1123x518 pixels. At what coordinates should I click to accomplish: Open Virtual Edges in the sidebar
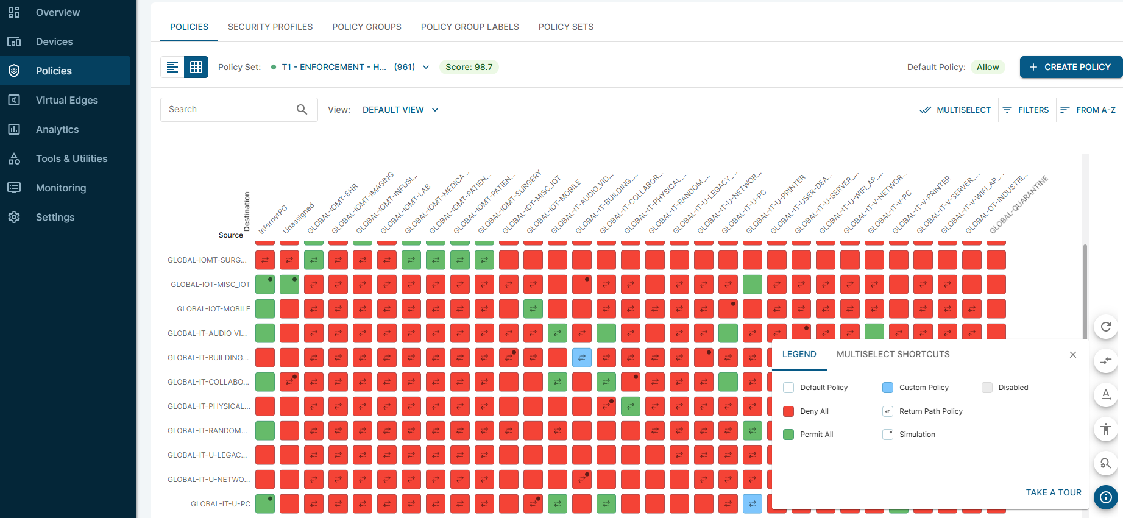[x=66, y=100]
